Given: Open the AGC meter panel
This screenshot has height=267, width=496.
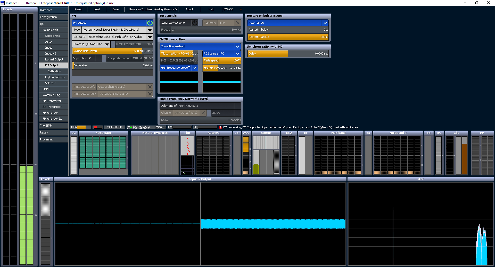Looking at the screenshot, I should click(246, 153).
